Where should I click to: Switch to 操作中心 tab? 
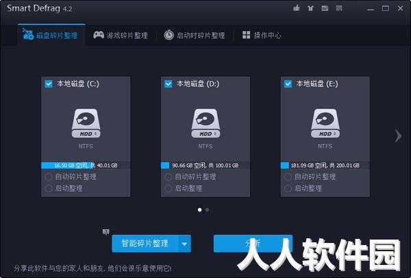click(x=262, y=35)
